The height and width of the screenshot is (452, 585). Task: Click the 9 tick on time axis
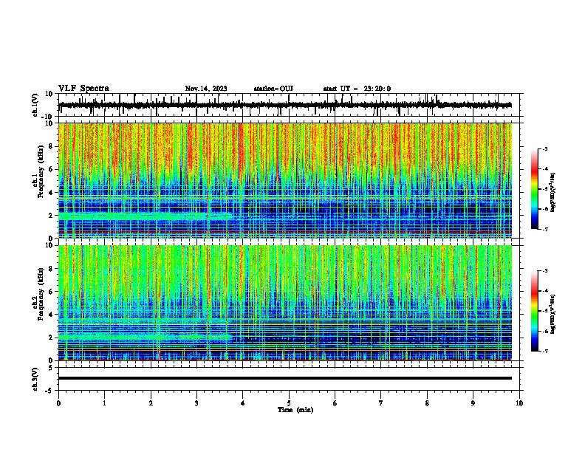[x=473, y=403]
